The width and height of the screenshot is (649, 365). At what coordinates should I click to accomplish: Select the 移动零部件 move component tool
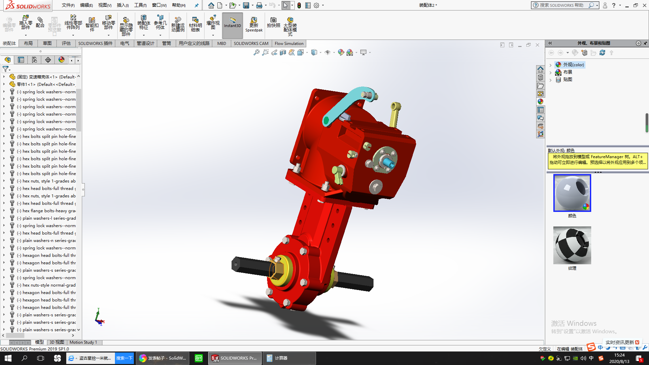[x=109, y=22]
